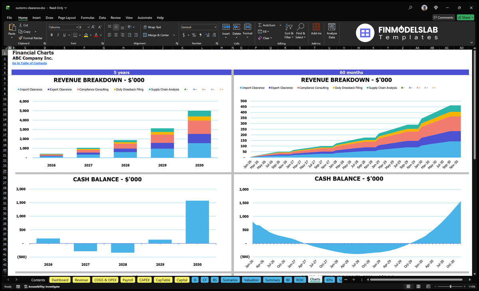
Task: Increase font size with larger A
Action: point(93,27)
